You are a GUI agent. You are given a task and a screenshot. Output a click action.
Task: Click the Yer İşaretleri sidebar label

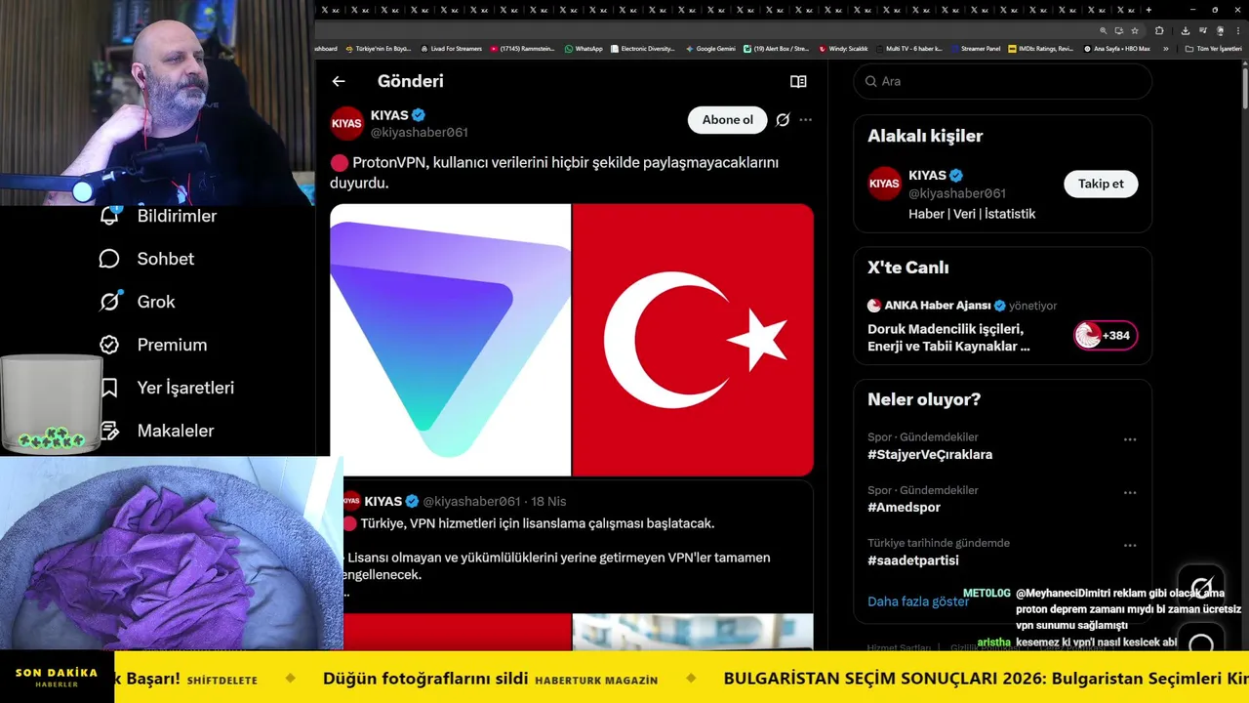[185, 388]
